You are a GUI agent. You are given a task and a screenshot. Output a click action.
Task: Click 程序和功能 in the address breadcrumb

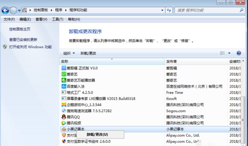tap(78, 10)
